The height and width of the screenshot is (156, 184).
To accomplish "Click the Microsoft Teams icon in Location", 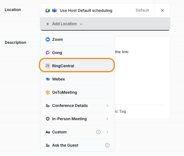I will (54, 10).
